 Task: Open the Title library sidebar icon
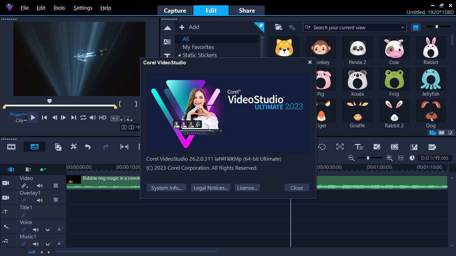(167, 56)
